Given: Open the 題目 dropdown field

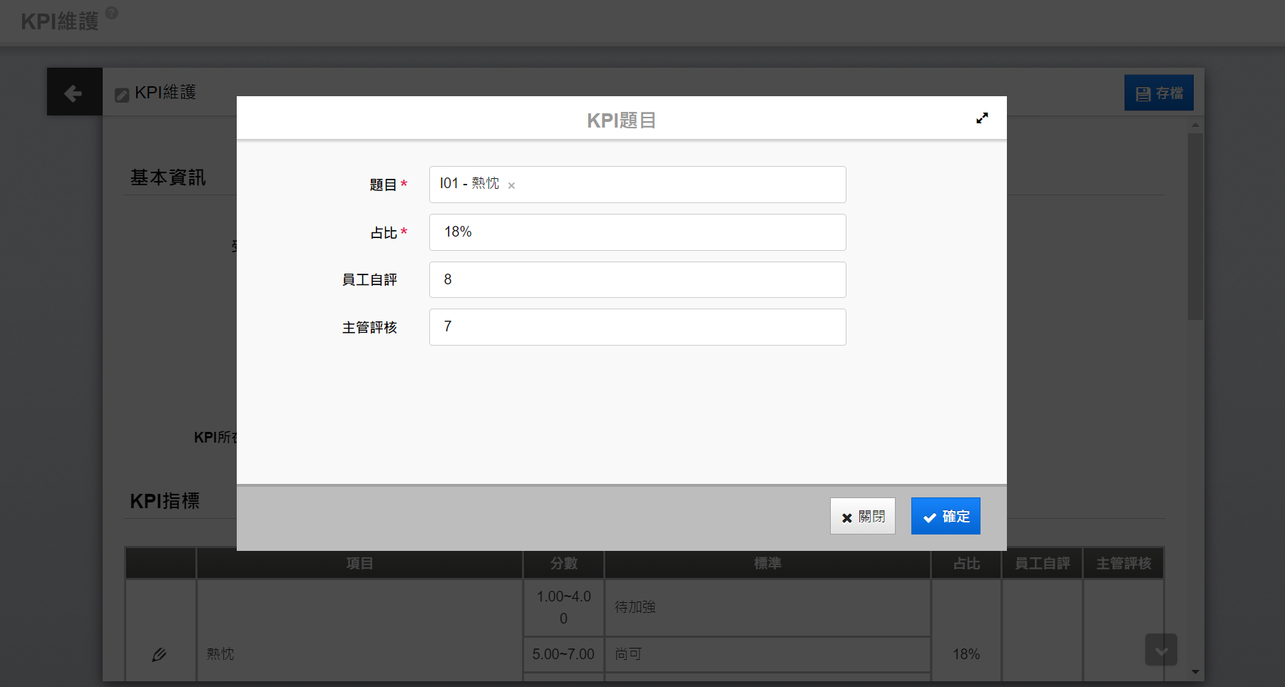Looking at the screenshot, I should (677, 185).
